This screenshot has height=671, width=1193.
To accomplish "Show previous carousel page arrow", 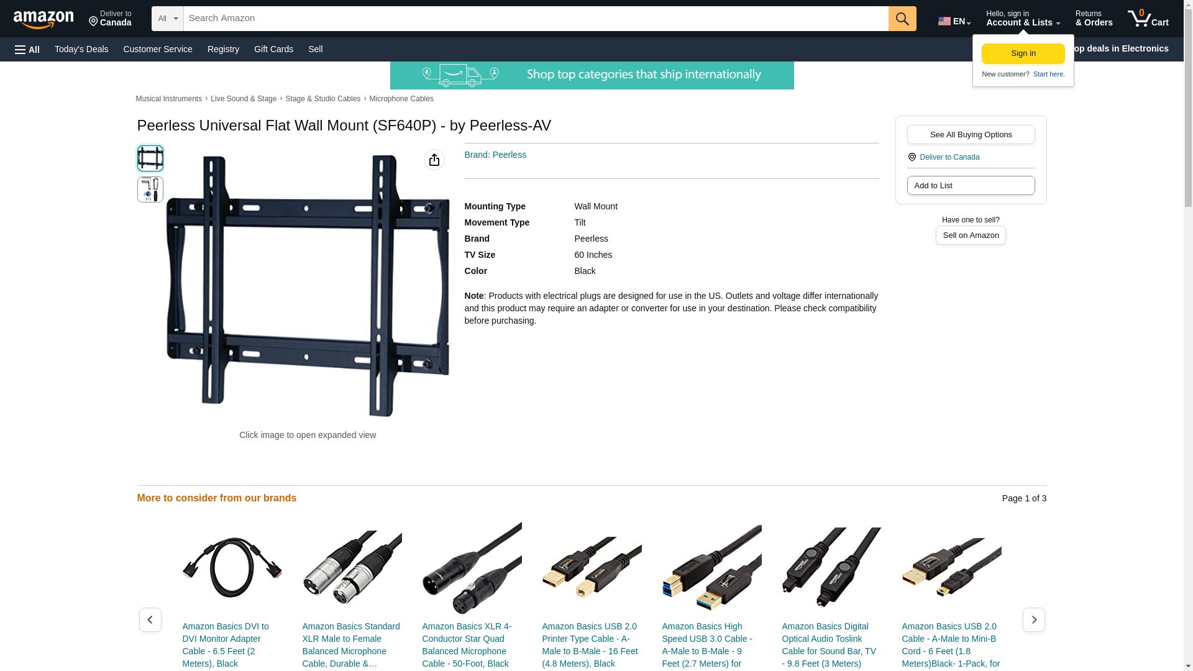I will [150, 619].
